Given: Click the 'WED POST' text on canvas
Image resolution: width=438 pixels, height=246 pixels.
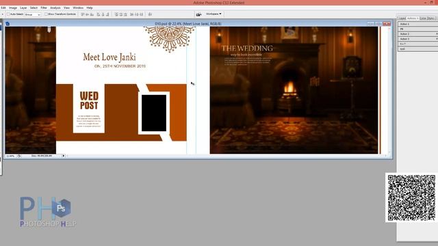Looking at the screenshot, I should pyautogui.click(x=89, y=100).
